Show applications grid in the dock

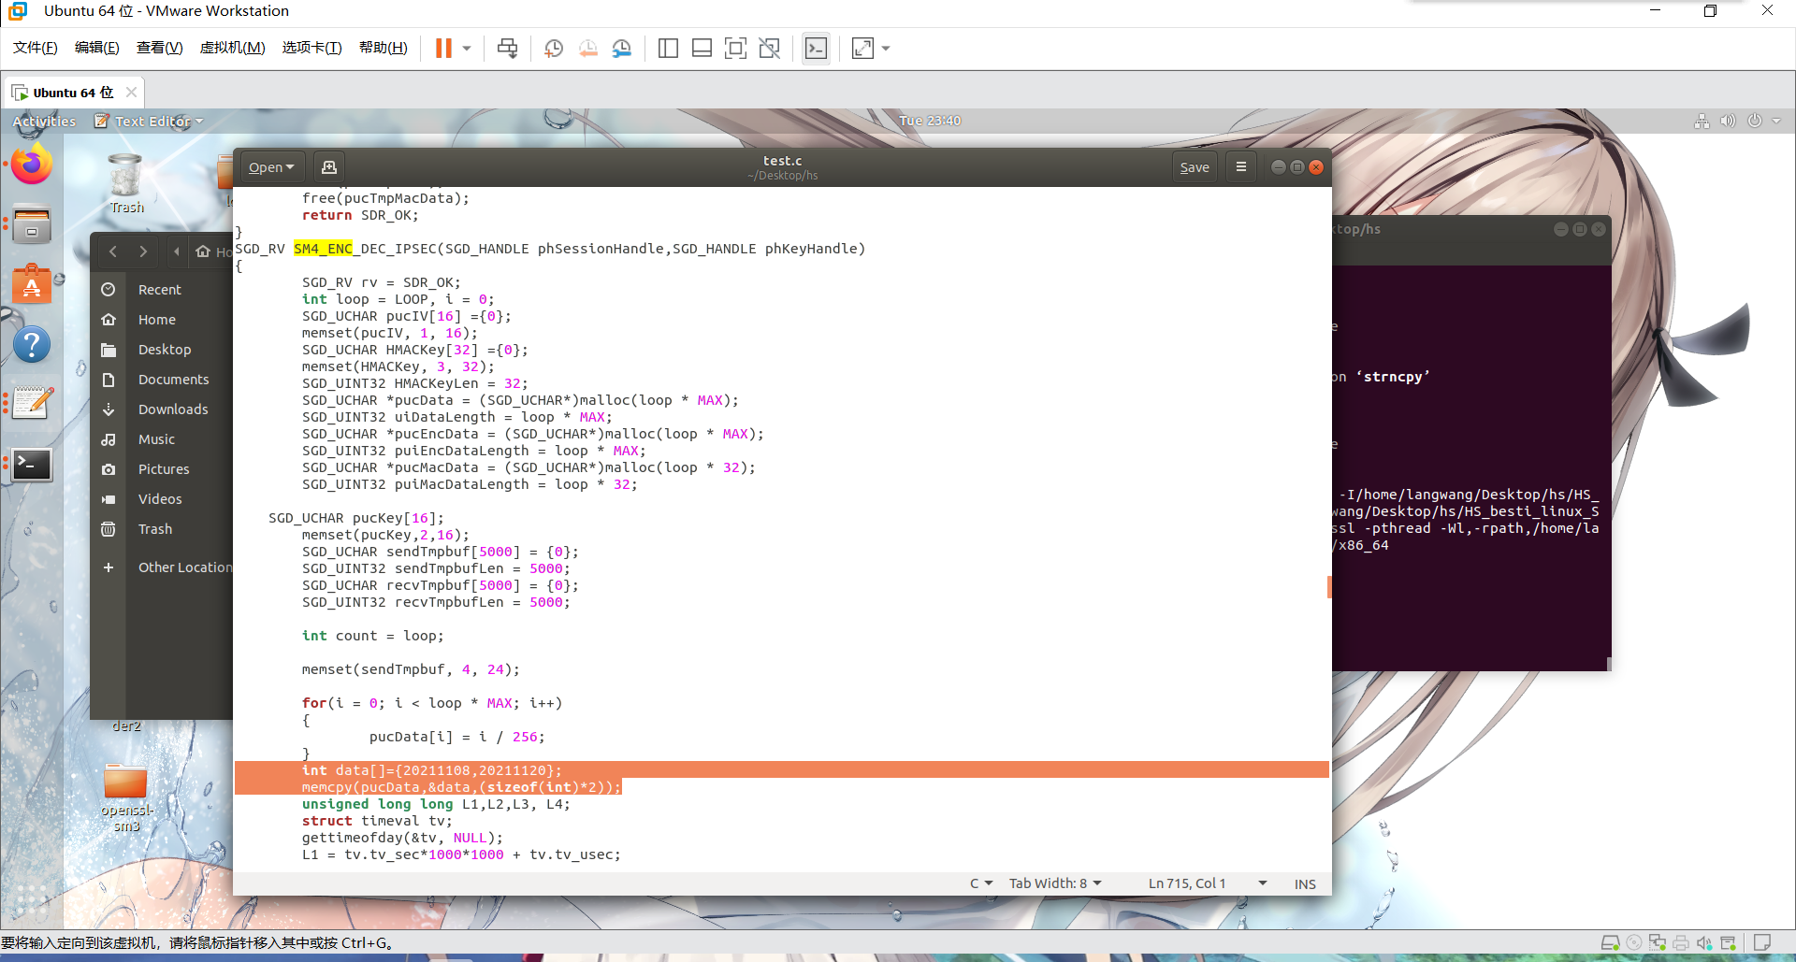coord(32,901)
